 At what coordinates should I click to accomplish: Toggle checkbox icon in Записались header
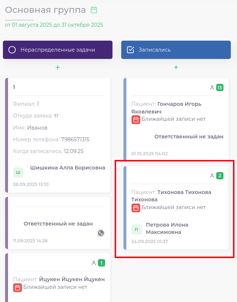(x=130, y=50)
